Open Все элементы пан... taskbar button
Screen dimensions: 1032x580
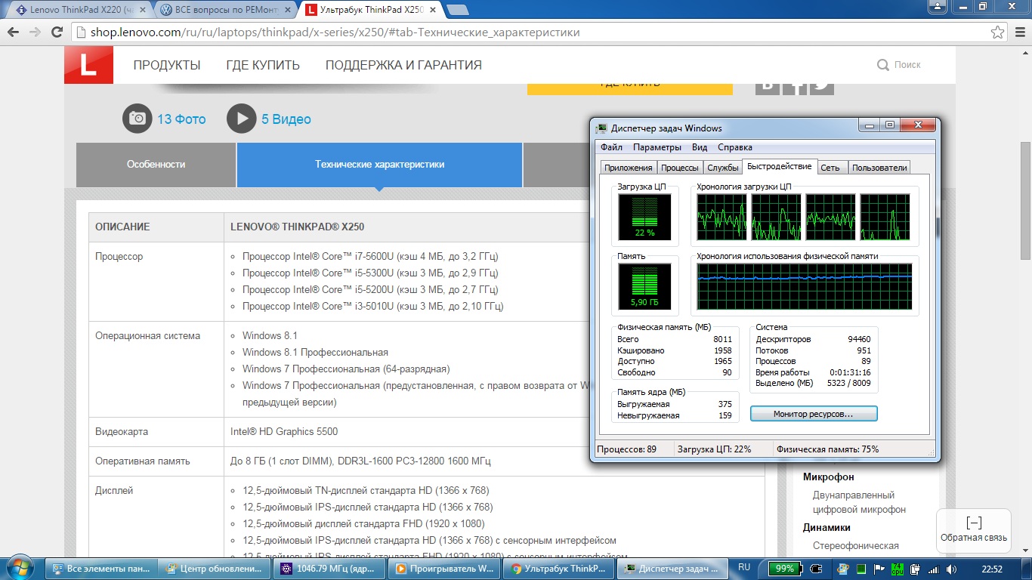[102, 569]
